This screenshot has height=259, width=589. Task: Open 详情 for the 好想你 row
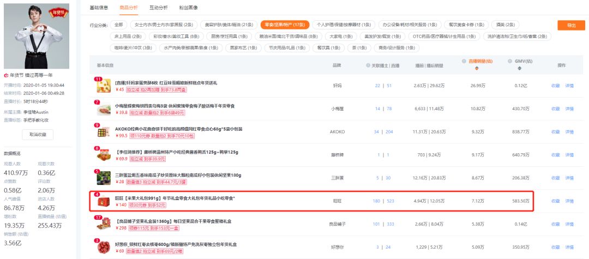569,248
